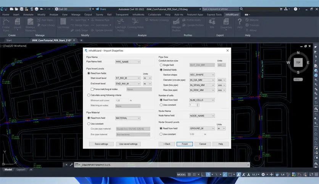
Task: Select Single field conduit size option
Action: [x=161, y=65]
